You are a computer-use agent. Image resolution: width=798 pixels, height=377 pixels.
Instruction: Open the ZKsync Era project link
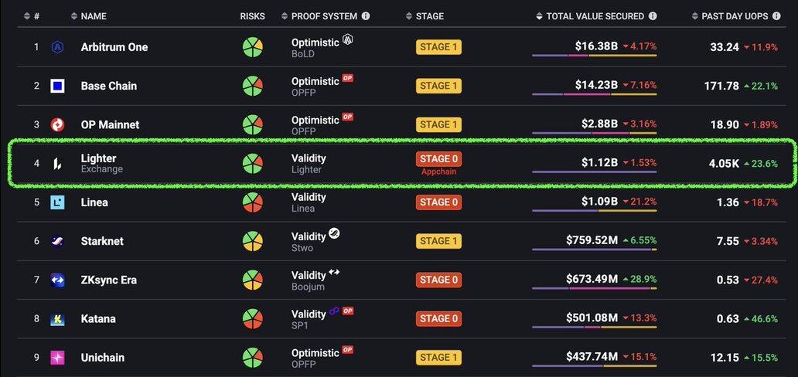pyautogui.click(x=108, y=280)
